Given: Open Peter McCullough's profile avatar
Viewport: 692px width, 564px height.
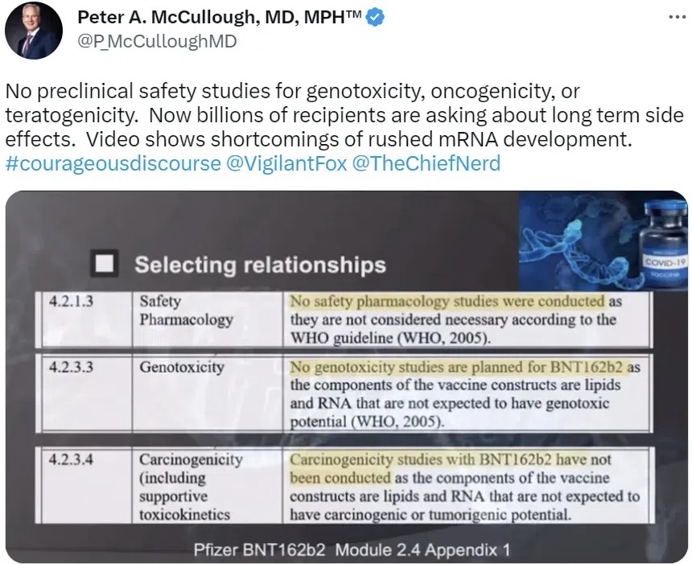Looking at the screenshot, I should (x=34, y=31).
